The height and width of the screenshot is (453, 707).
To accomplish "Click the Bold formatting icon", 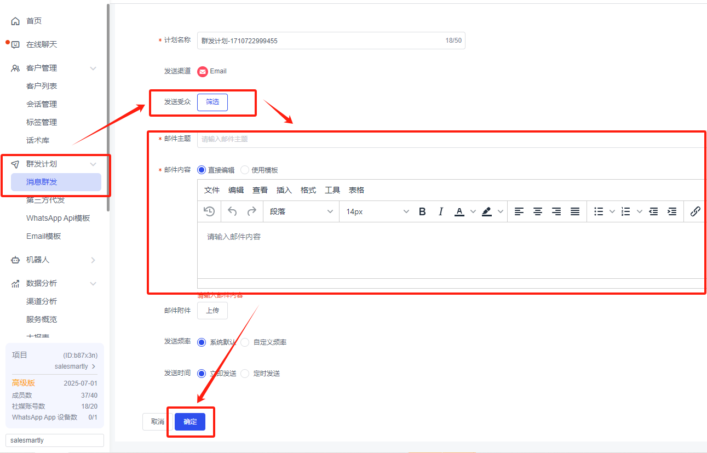I will (x=422, y=211).
